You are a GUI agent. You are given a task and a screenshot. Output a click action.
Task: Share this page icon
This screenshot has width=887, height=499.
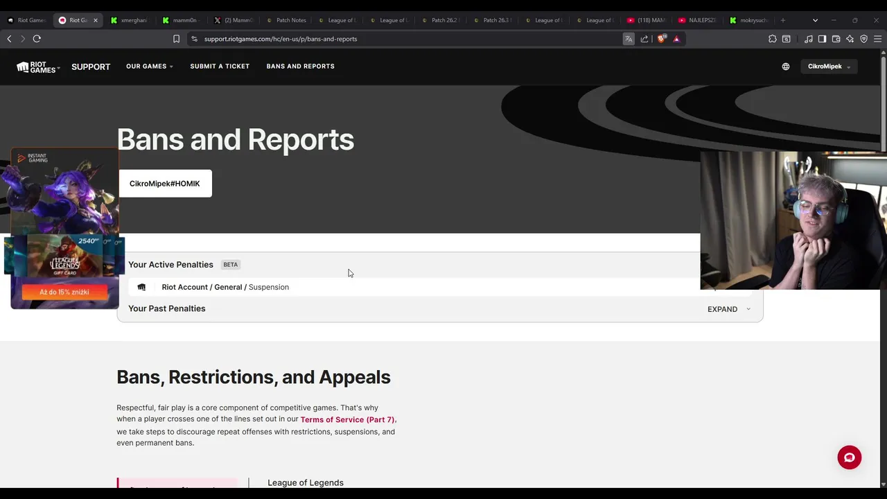pos(644,39)
